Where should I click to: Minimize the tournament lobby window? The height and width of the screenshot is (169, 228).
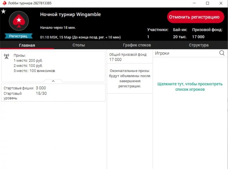194,3
